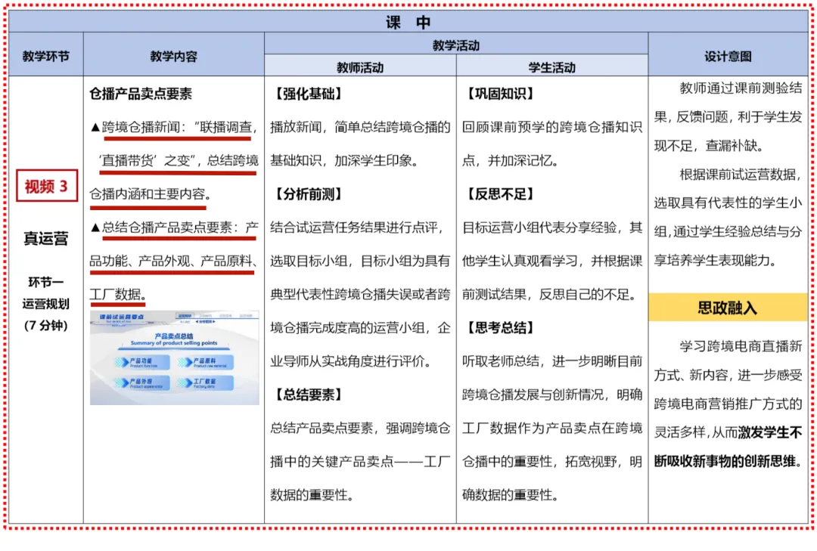Click the 环节一 label
The width and height of the screenshot is (817, 551).
coord(46,282)
